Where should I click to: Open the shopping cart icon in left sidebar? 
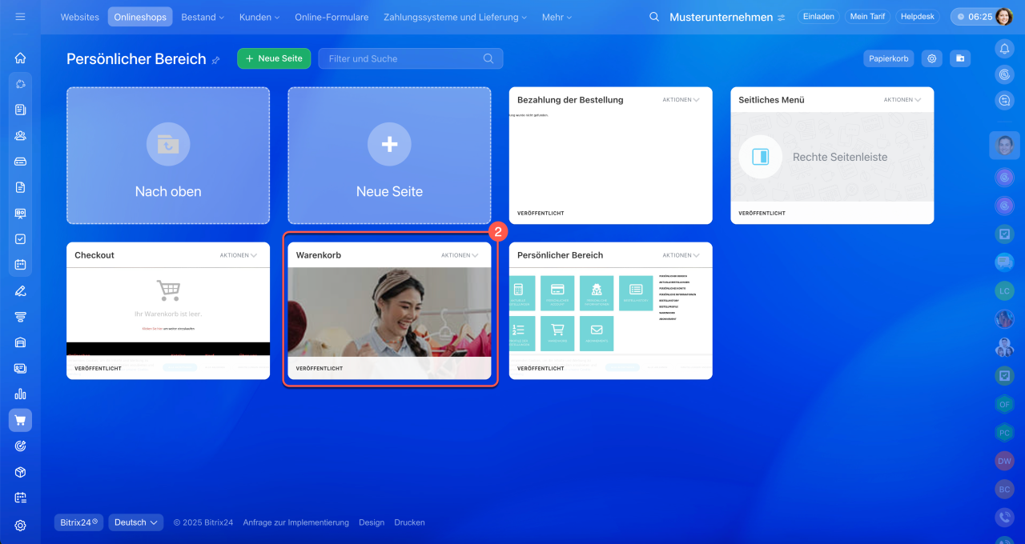tap(20, 420)
